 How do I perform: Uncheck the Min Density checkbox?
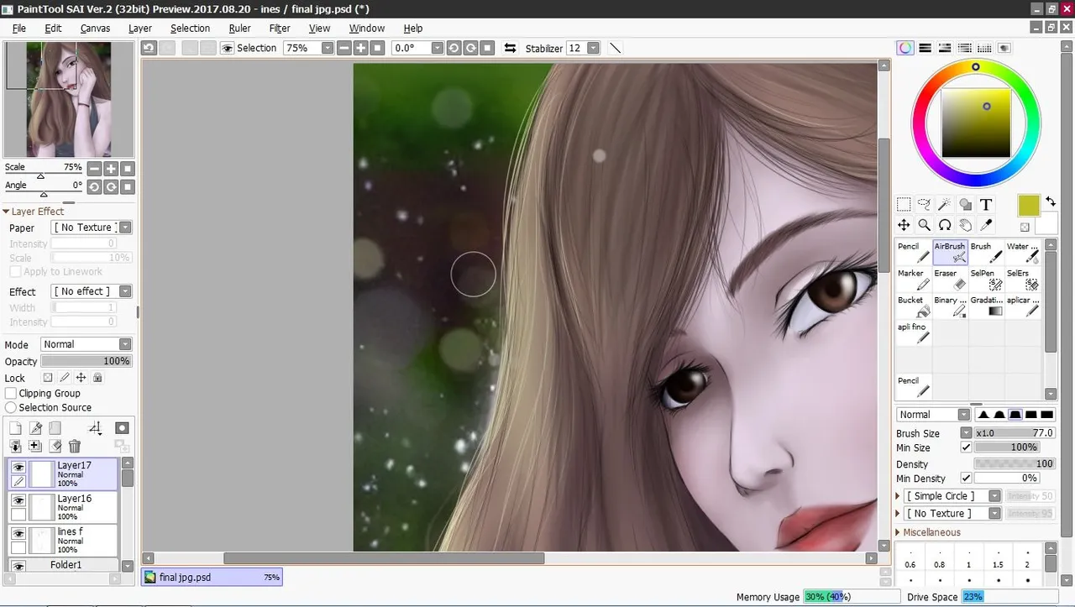(x=966, y=479)
